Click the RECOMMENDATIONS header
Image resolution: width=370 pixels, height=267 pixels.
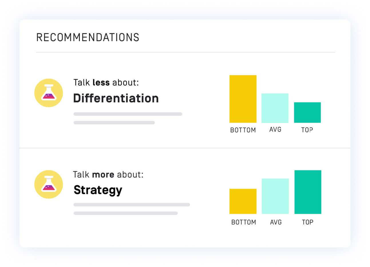(88, 37)
